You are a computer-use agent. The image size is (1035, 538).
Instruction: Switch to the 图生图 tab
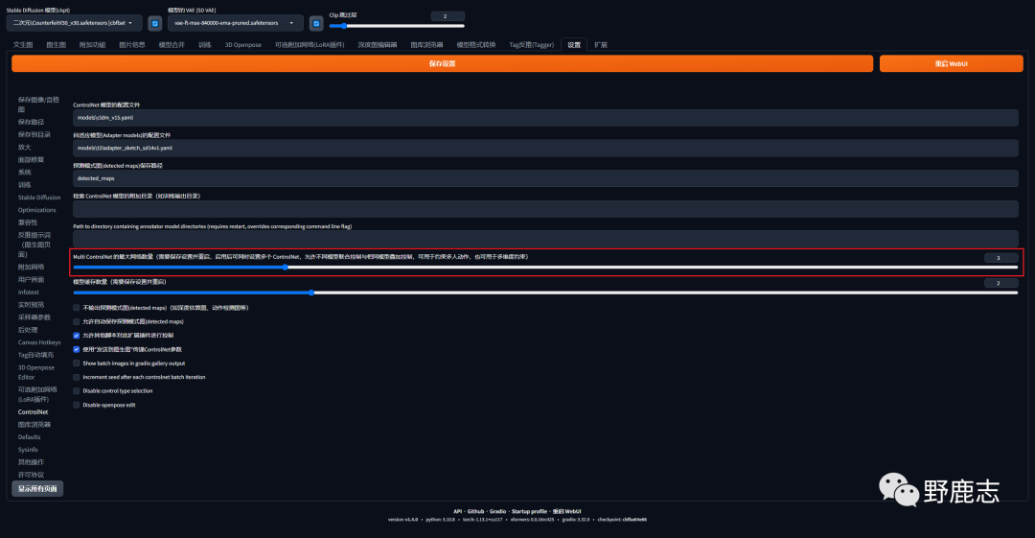57,45
